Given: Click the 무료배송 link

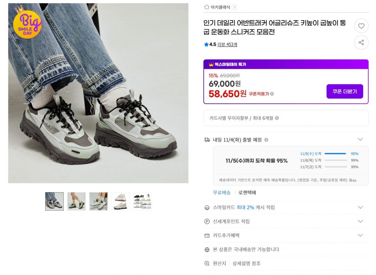Looking at the screenshot, I should pyautogui.click(x=222, y=192).
